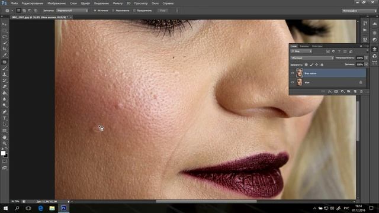Screen dimensions: 379x213
Task: Select the Hand tool
Action: (x=4, y=137)
